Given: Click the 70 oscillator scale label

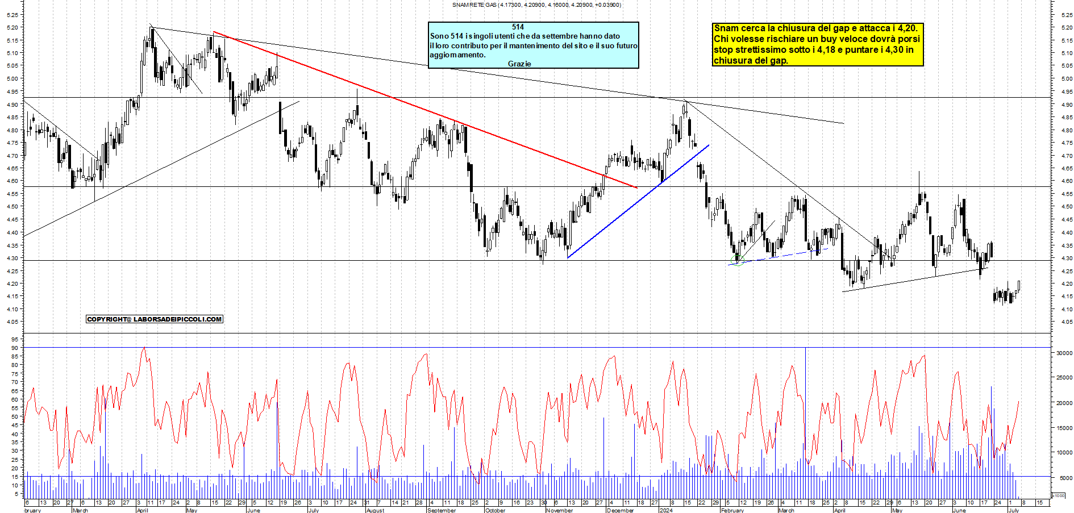Looking at the screenshot, I should click(x=14, y=382).
